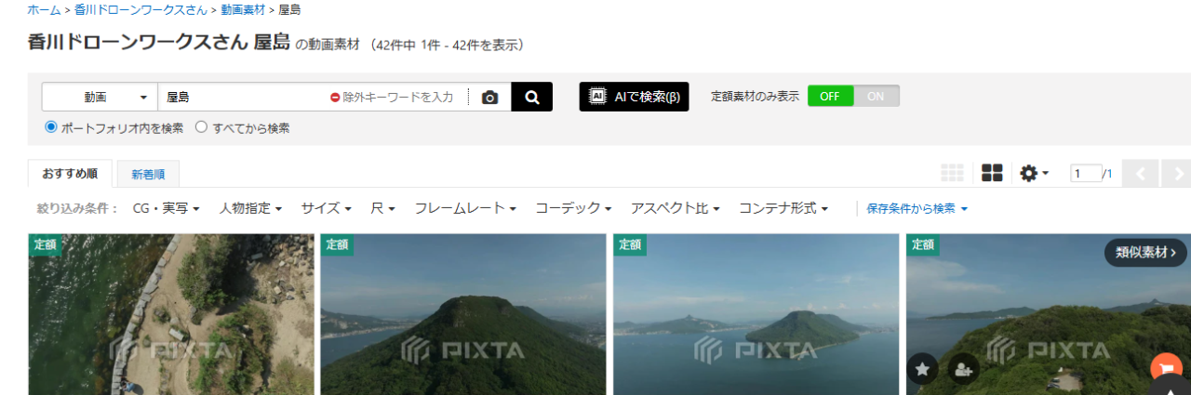Switch to small grid view icon
This screenshot has height=395, width=1191.
coord(952,173)
